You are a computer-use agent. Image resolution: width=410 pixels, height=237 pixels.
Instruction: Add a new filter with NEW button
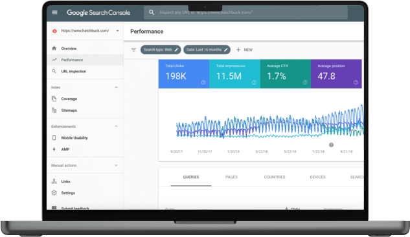244,50
